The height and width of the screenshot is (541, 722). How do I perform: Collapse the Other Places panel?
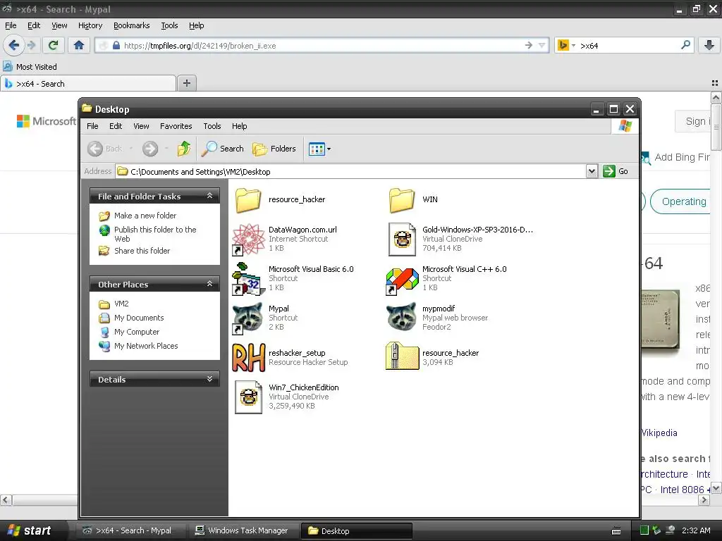[209, 284]
